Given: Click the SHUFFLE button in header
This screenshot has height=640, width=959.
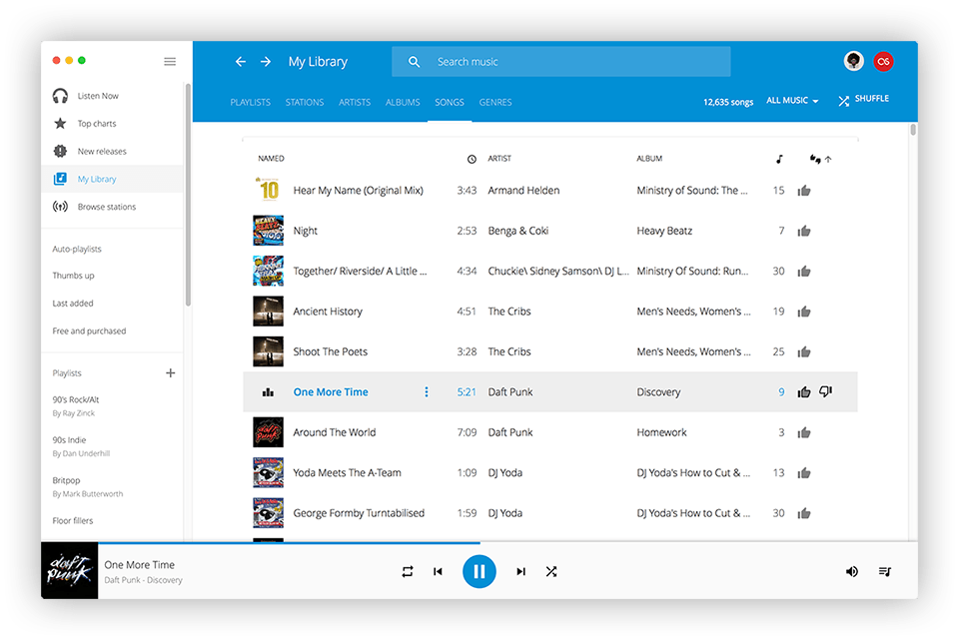Looking at the screenshot, I should 863,100.
